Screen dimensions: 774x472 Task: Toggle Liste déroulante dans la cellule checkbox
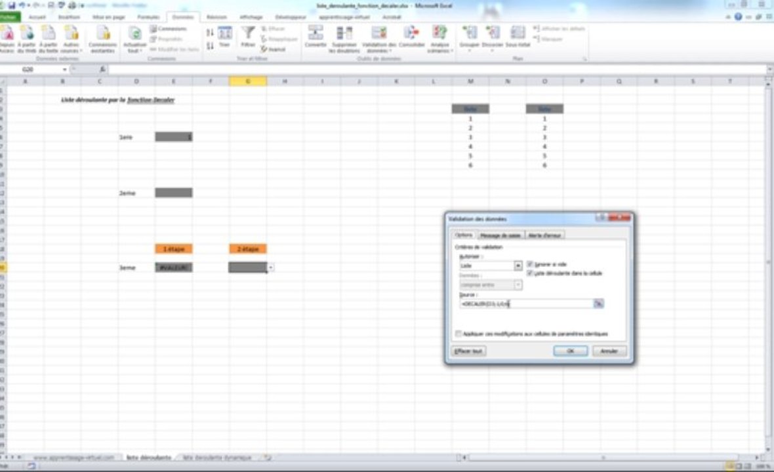[x=529, y=273]
